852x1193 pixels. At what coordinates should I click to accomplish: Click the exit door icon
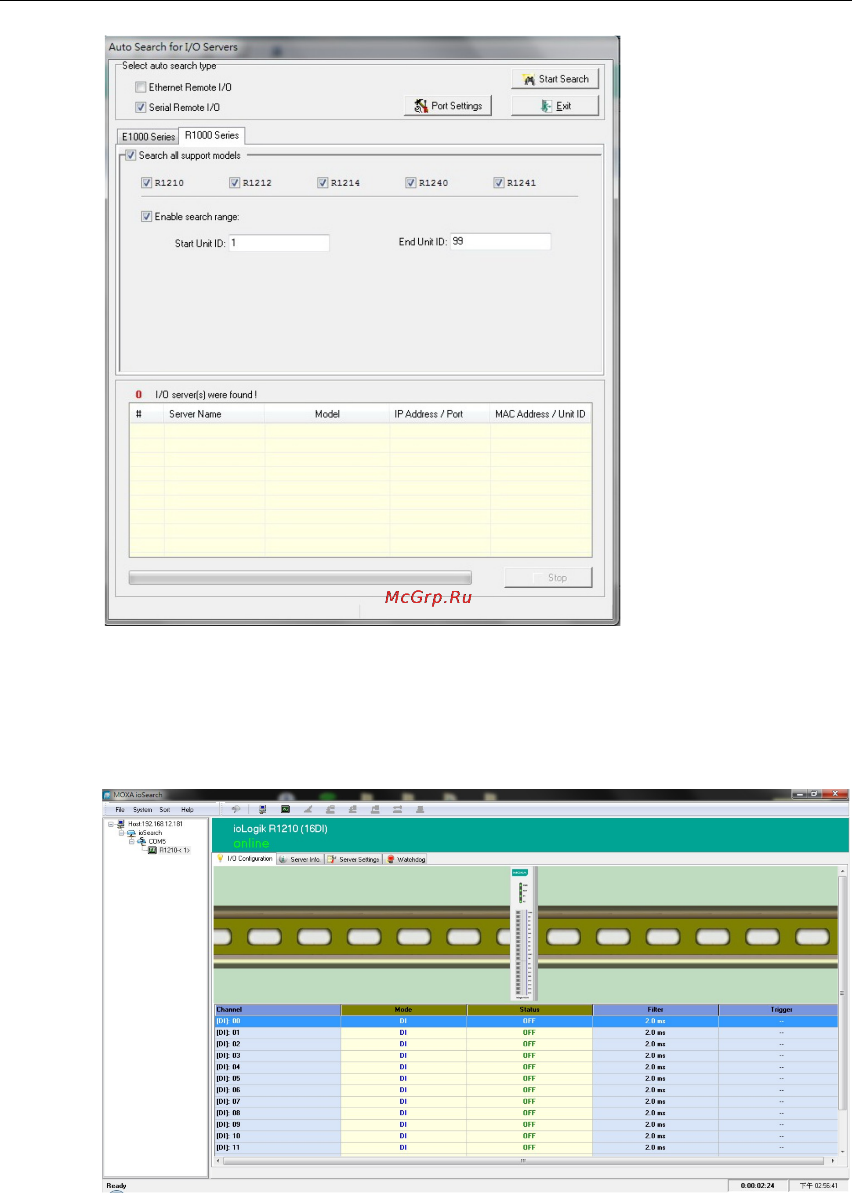click(x=546, y=106)
